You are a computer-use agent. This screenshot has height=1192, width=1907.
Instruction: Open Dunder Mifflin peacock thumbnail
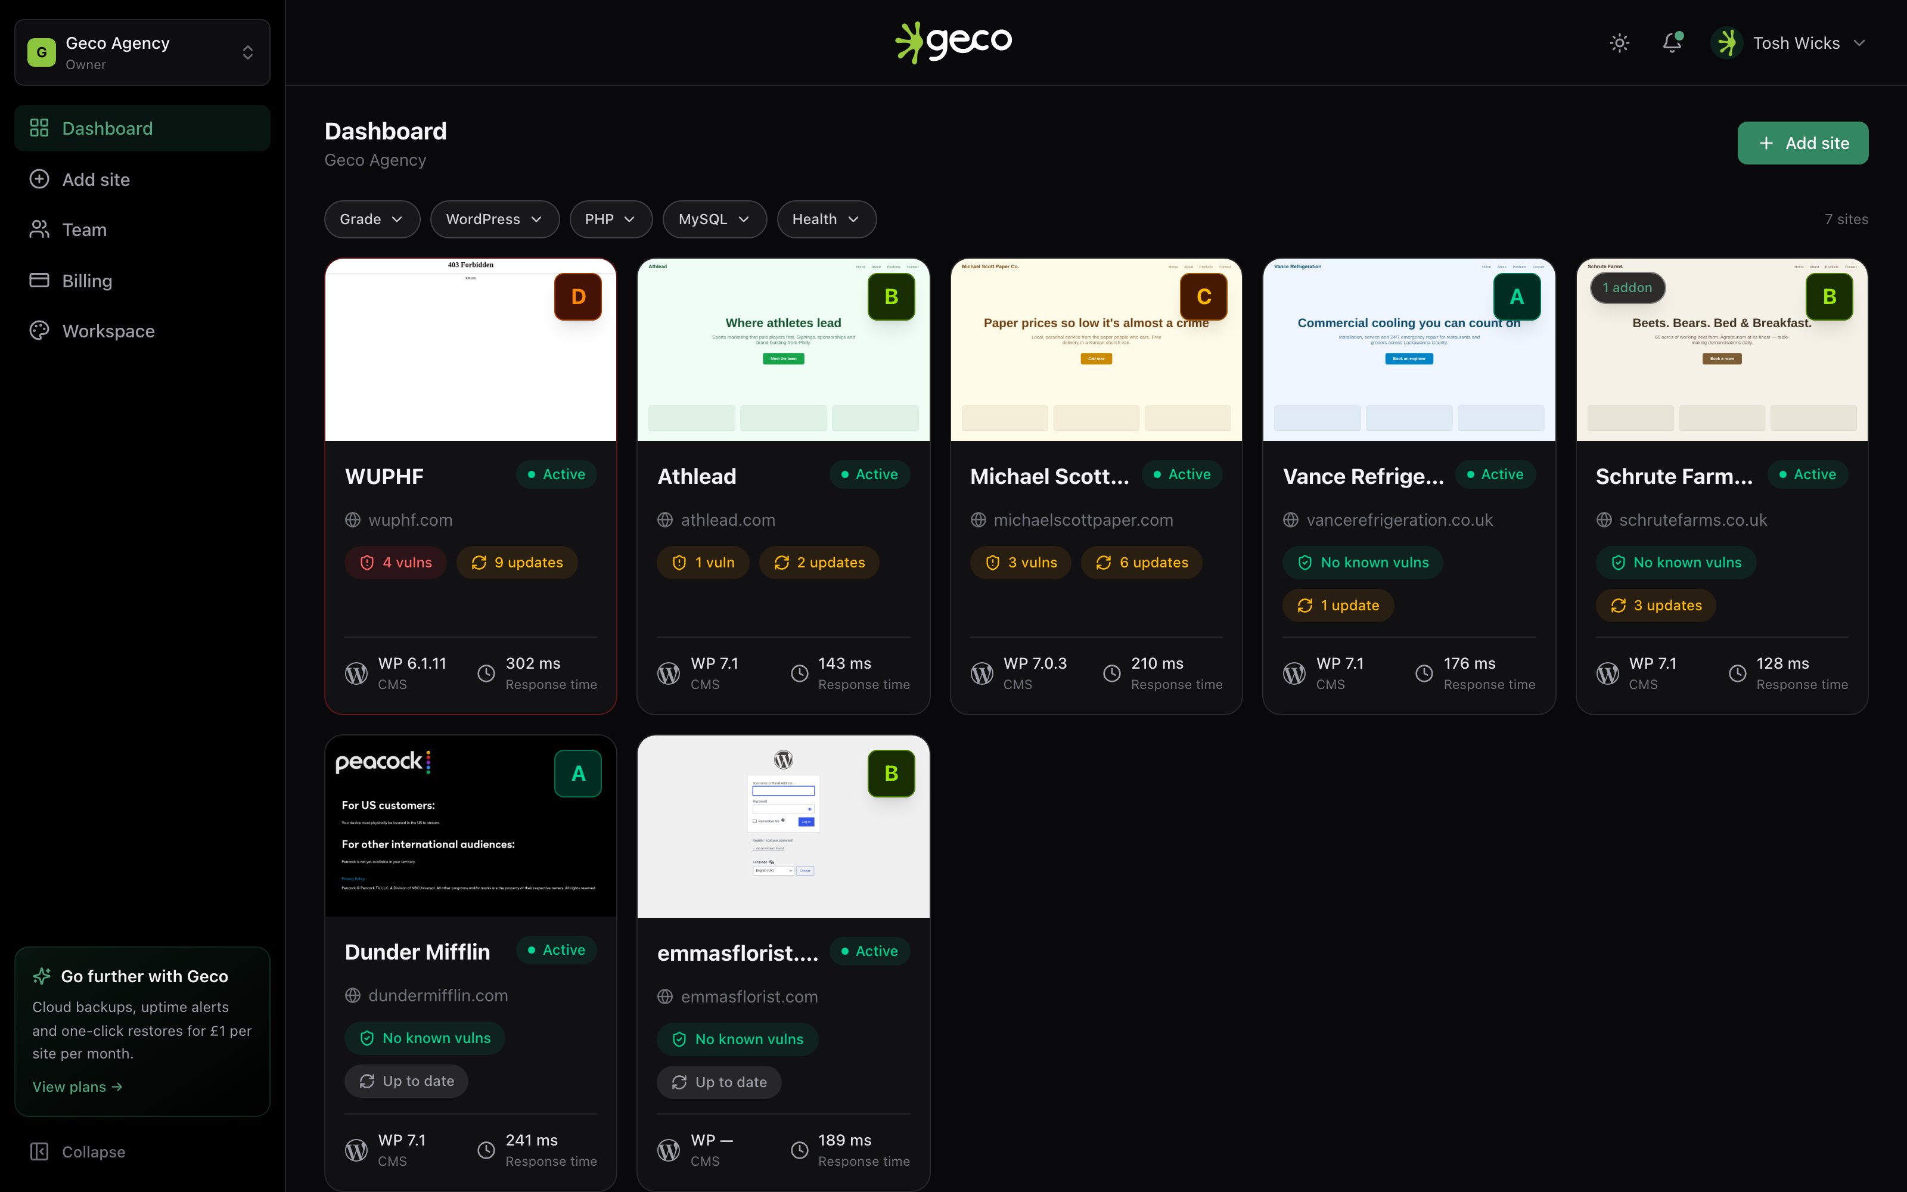coord(470,826)
